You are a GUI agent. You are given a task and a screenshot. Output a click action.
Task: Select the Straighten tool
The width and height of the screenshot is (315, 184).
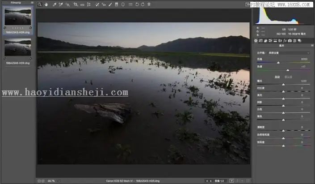tap(82, 4)
